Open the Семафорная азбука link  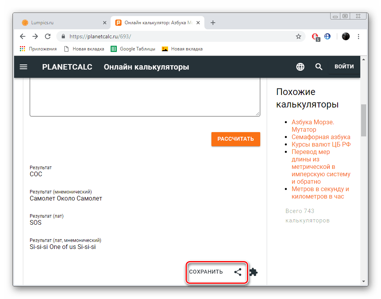tap(321, 137)
